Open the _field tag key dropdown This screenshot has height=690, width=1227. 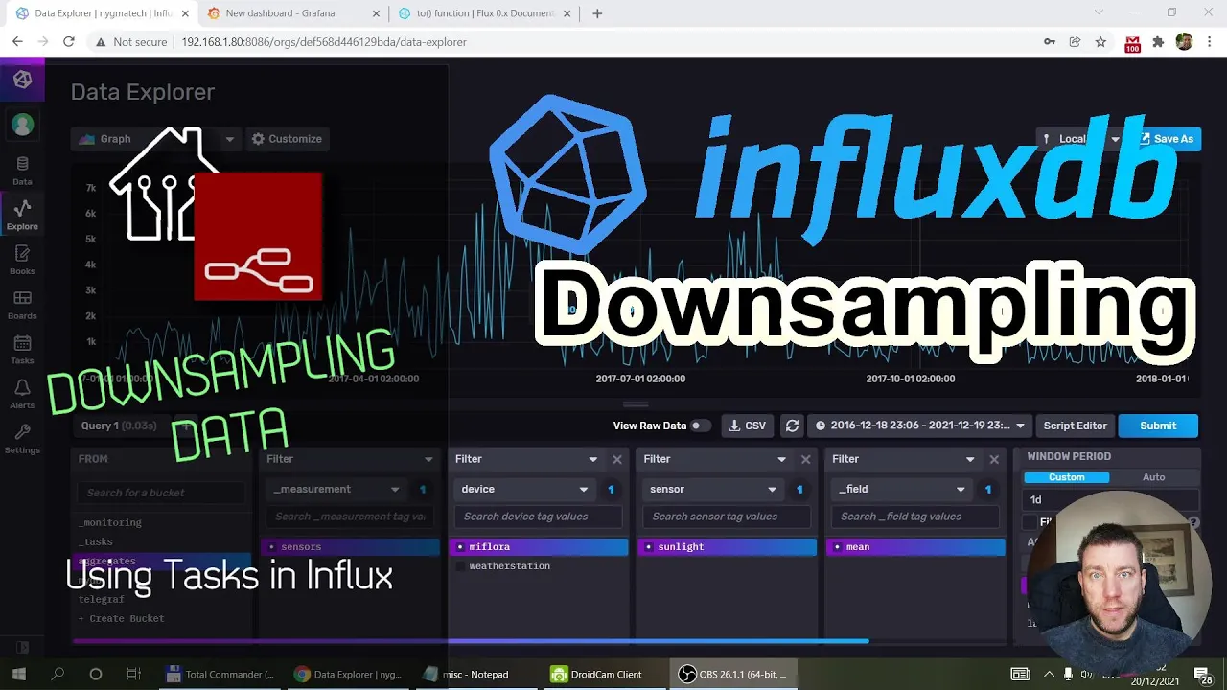[x=901, y=489]
